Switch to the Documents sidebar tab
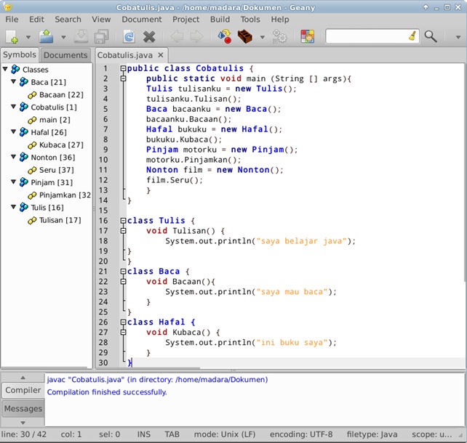This screenshot has width=467, height=443. point(65,55)
